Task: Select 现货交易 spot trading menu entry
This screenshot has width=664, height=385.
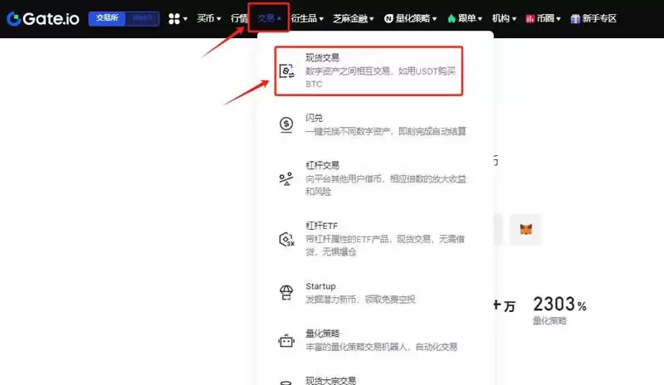Action: click(x=369, y=71)
